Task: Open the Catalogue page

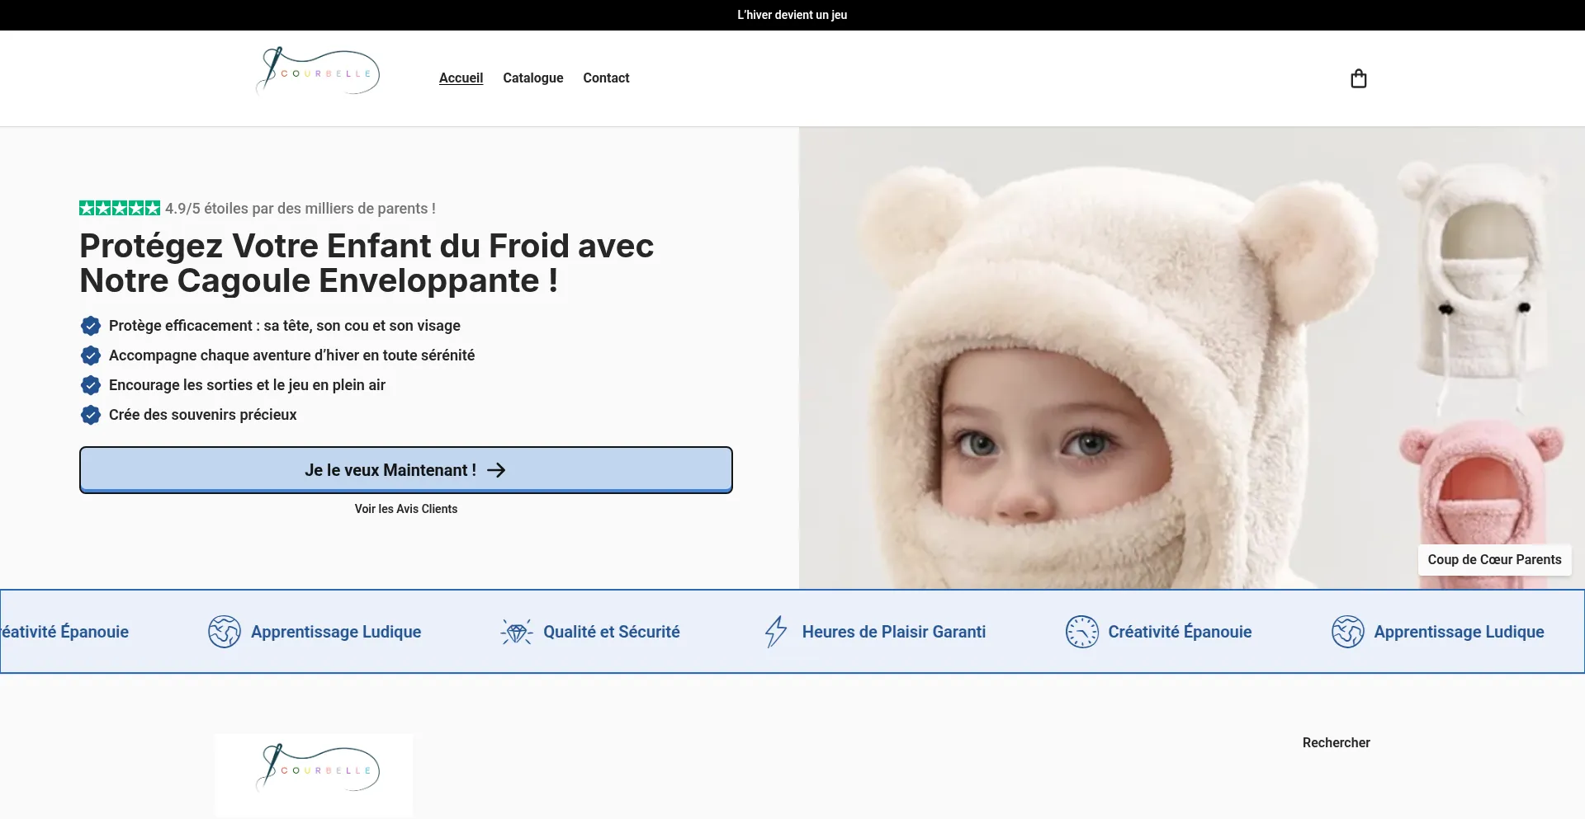Action: [532, 78]
